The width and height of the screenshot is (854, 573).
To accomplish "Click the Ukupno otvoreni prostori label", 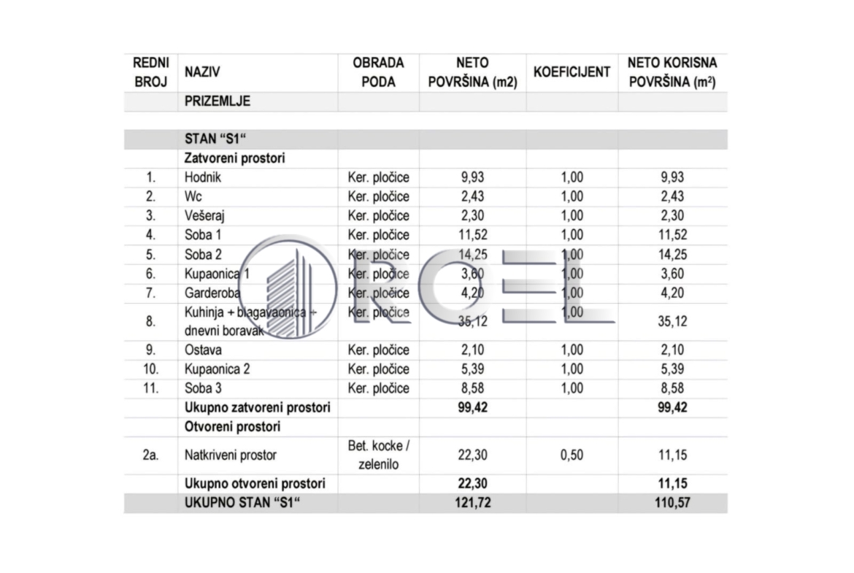I will (255, 484).
